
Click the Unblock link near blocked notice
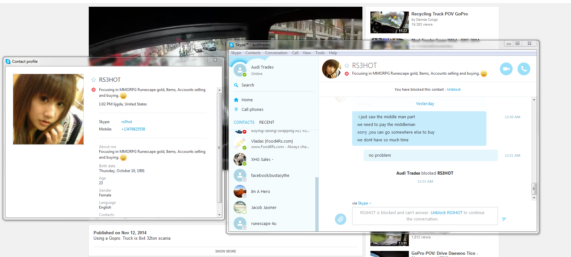point(454,89)
